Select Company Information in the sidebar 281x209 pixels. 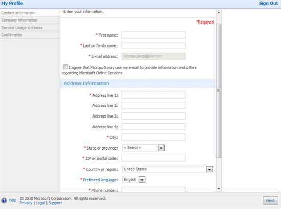(19, 20)
